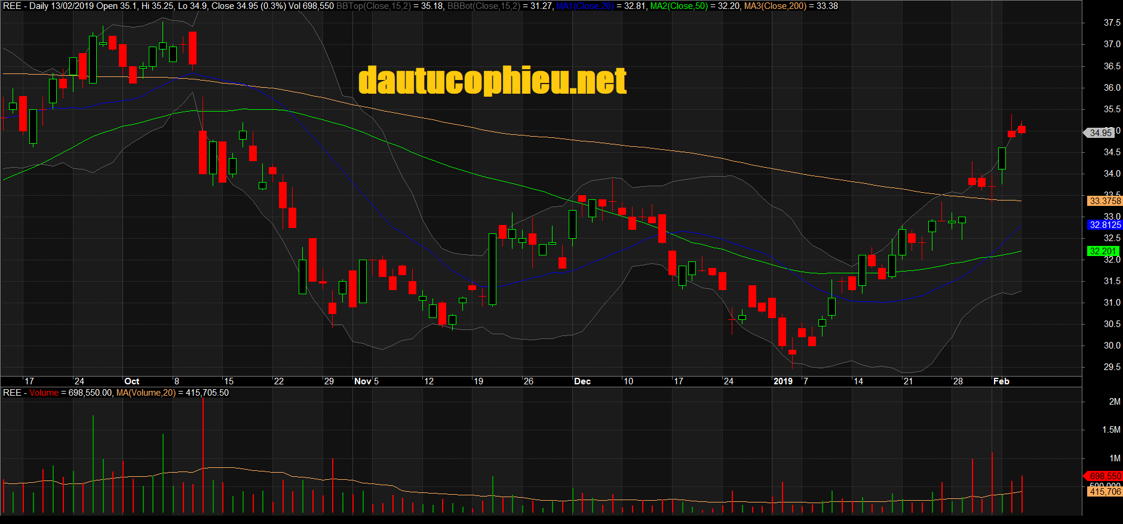Click the orange 415,706 volume average label
Image resolution: width=1123 pixels, height=524 pixels.
click(x=1105, y=491)
